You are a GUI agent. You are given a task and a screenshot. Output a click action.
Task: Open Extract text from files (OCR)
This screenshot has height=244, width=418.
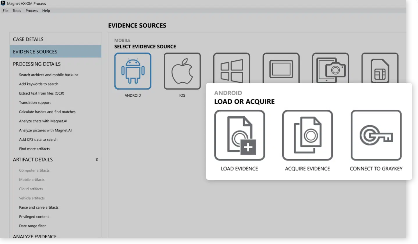pos(42,93)
